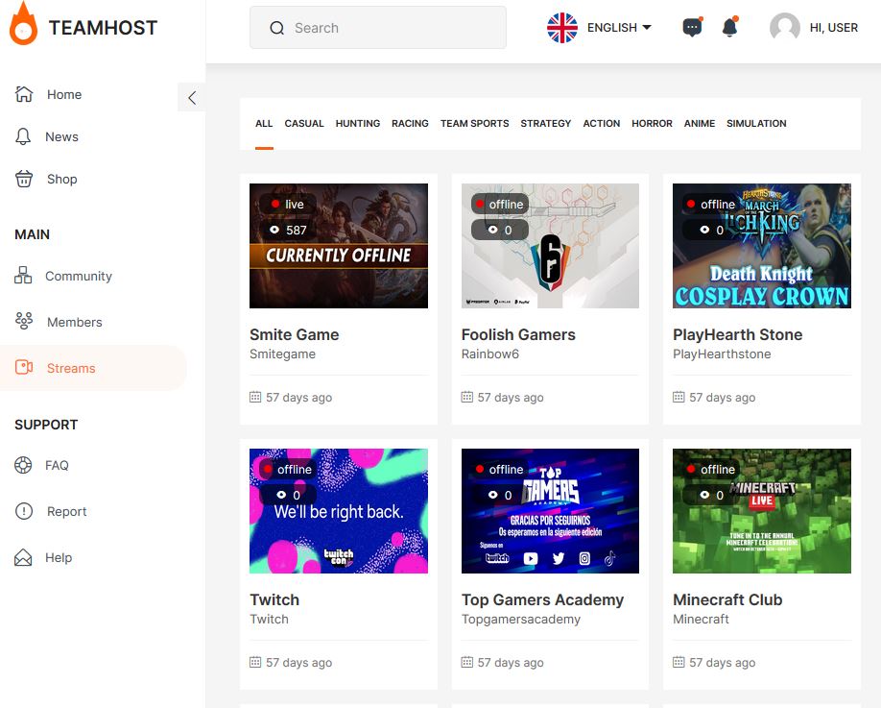Click calendar icon on Top Gamers Academy card
881x708 pixels.
[x=467, y=662]
